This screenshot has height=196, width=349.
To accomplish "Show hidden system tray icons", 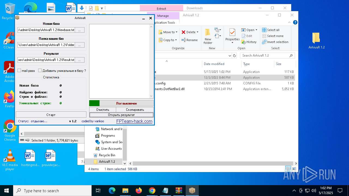I will [x=294, y=191].
